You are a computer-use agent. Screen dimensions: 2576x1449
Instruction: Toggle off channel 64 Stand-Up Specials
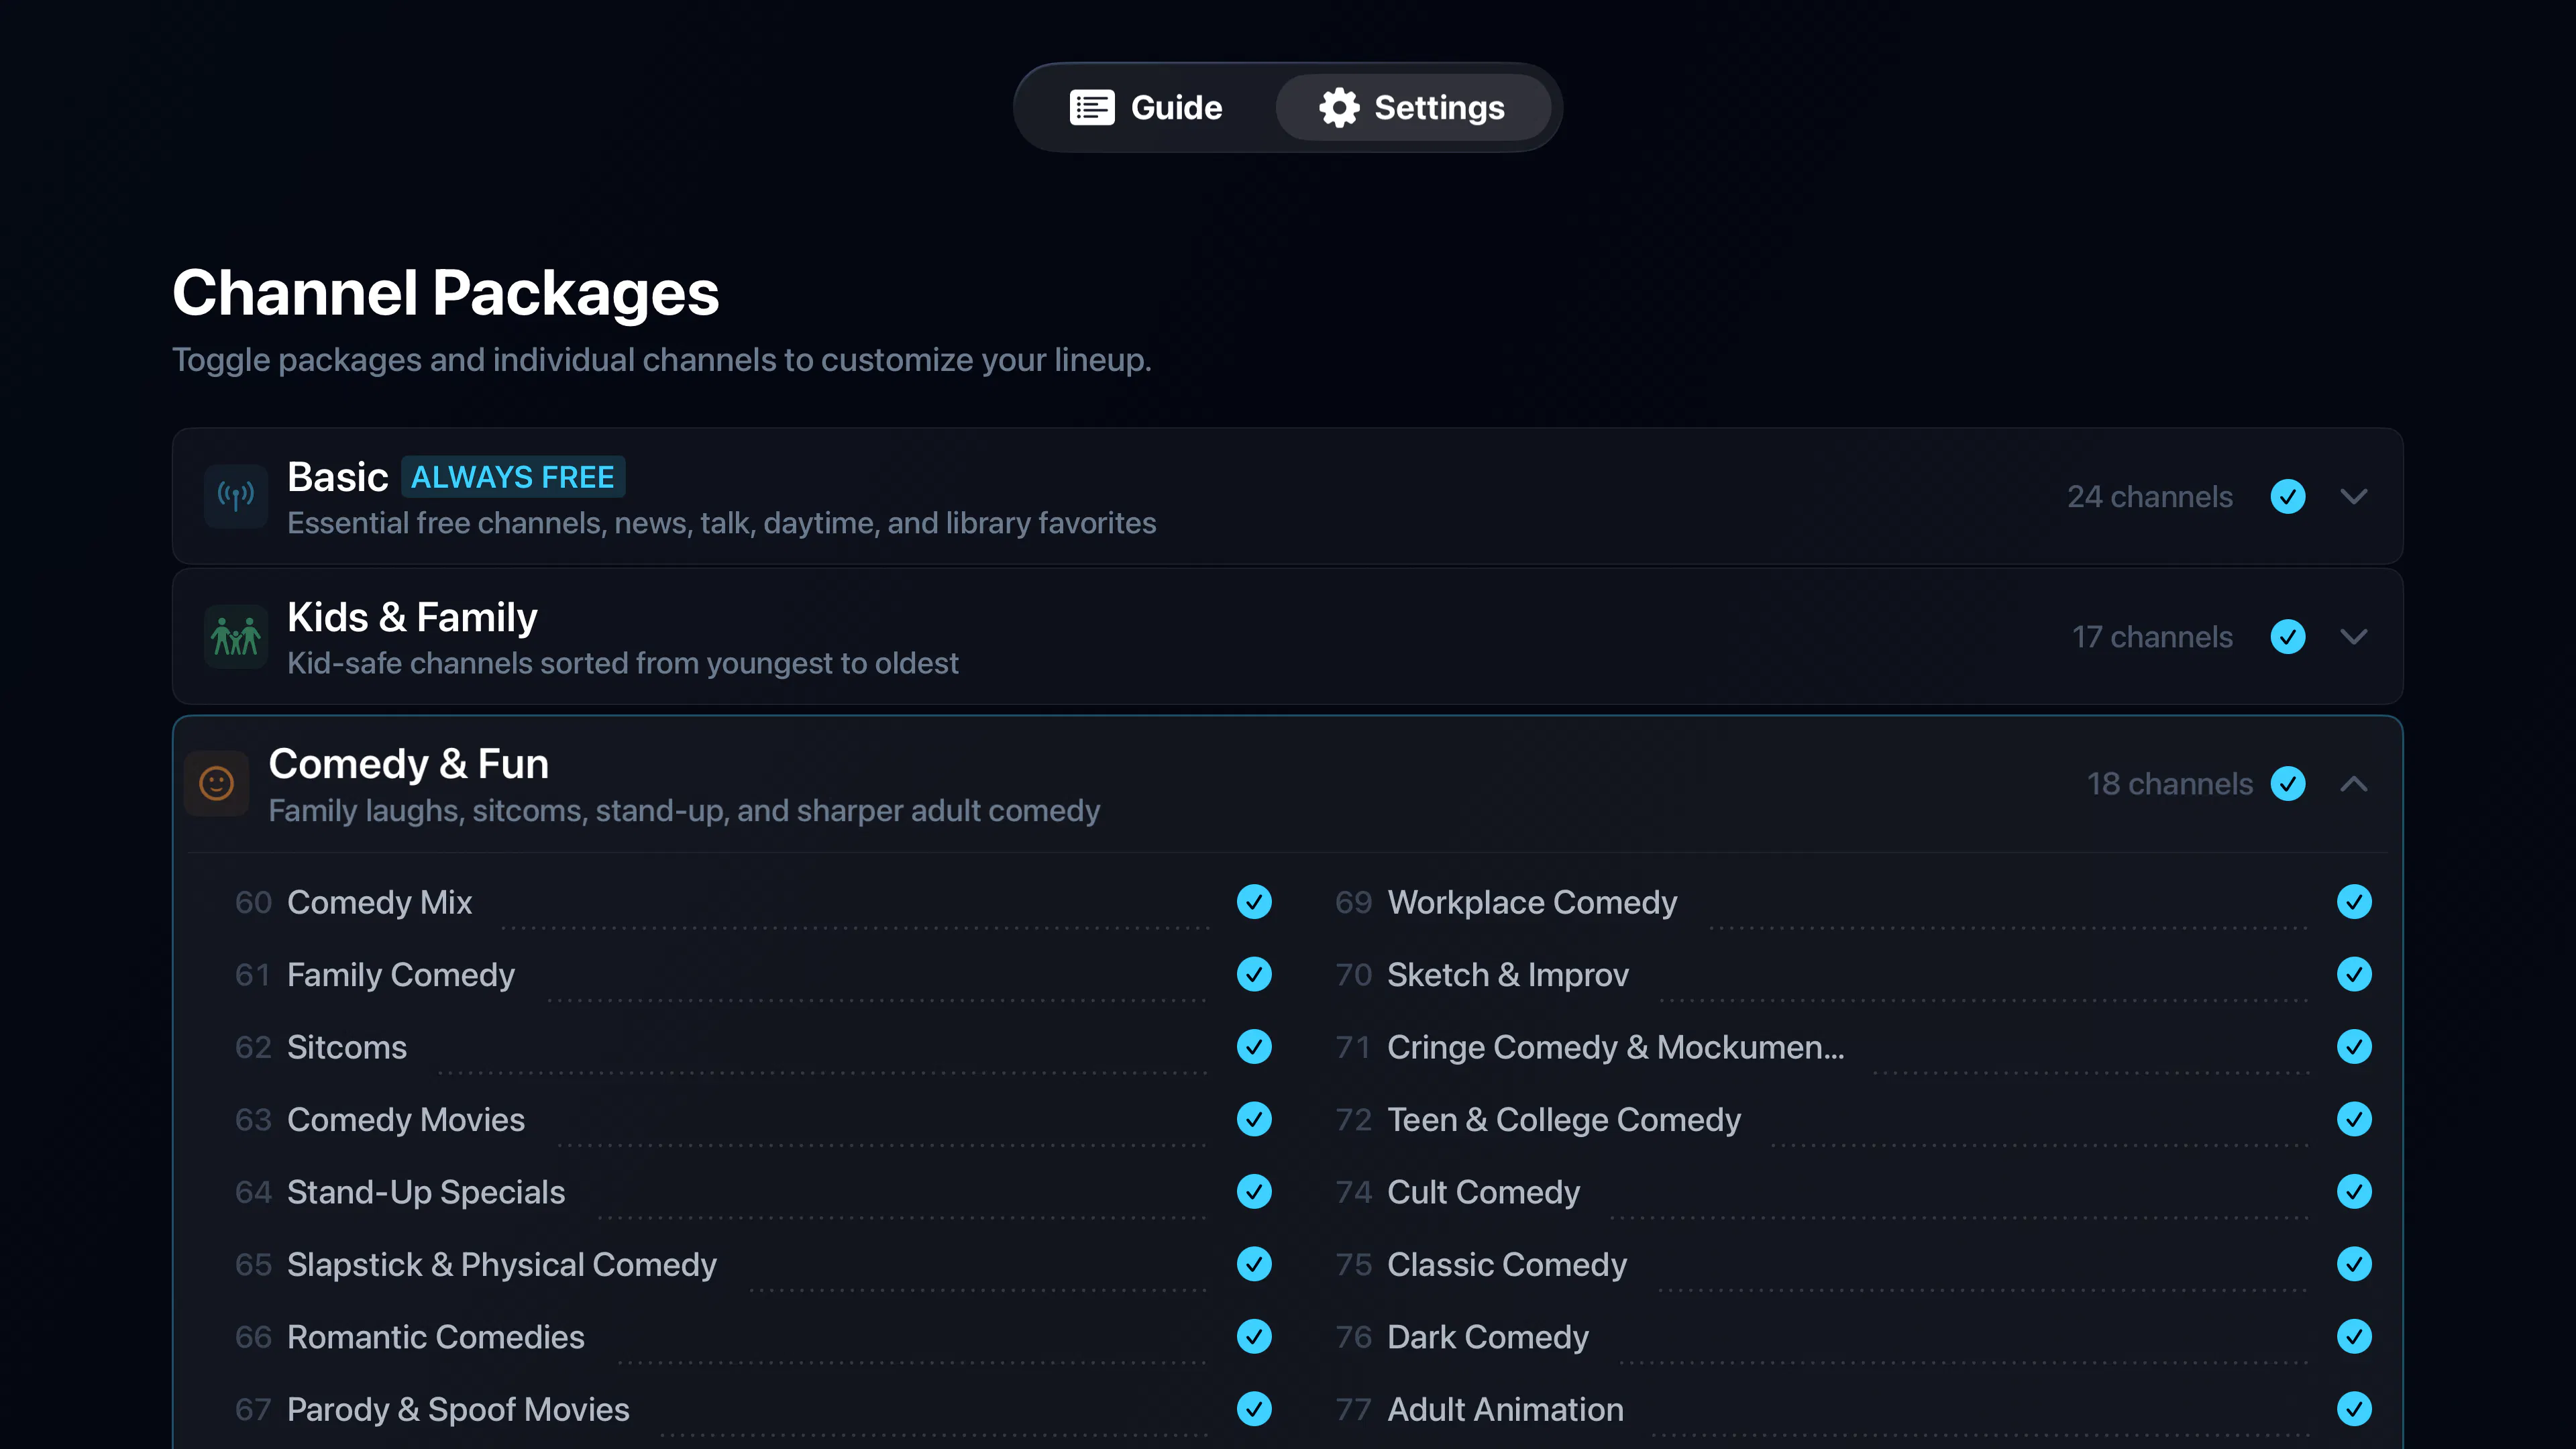pos(1254,1191)
